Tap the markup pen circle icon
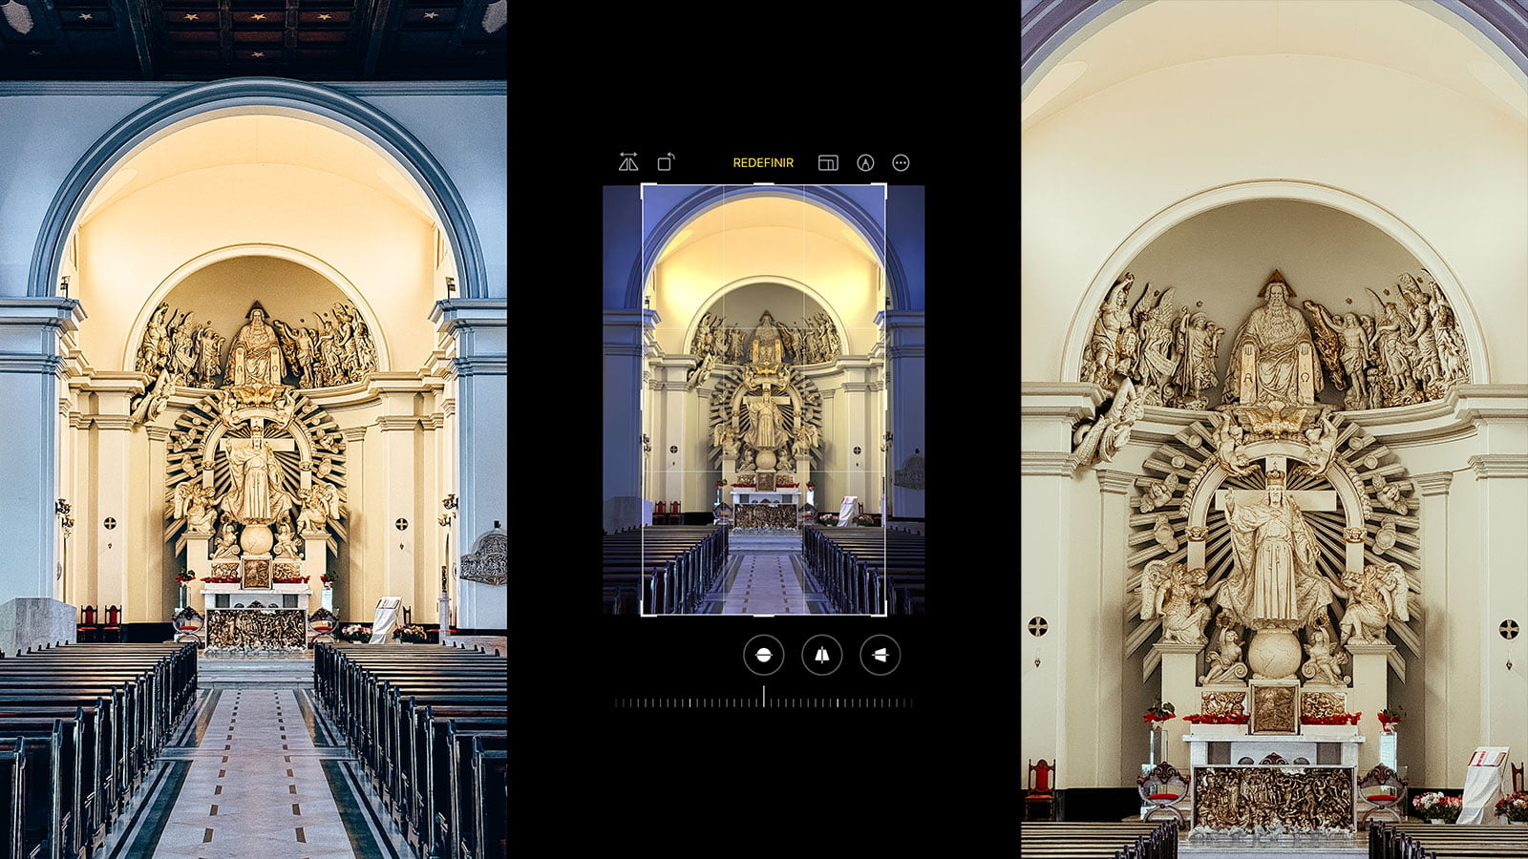The width and height of the screenshot is (1528, 859). (865, 163)
